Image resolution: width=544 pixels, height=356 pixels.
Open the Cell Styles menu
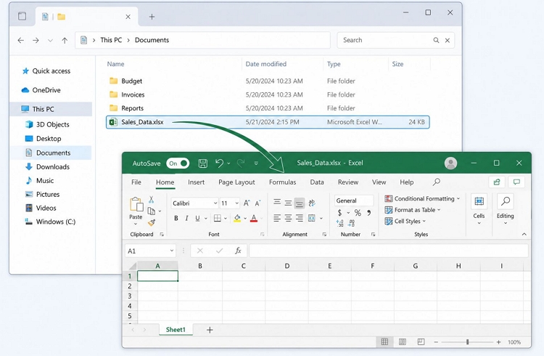(x=405, y=221)
